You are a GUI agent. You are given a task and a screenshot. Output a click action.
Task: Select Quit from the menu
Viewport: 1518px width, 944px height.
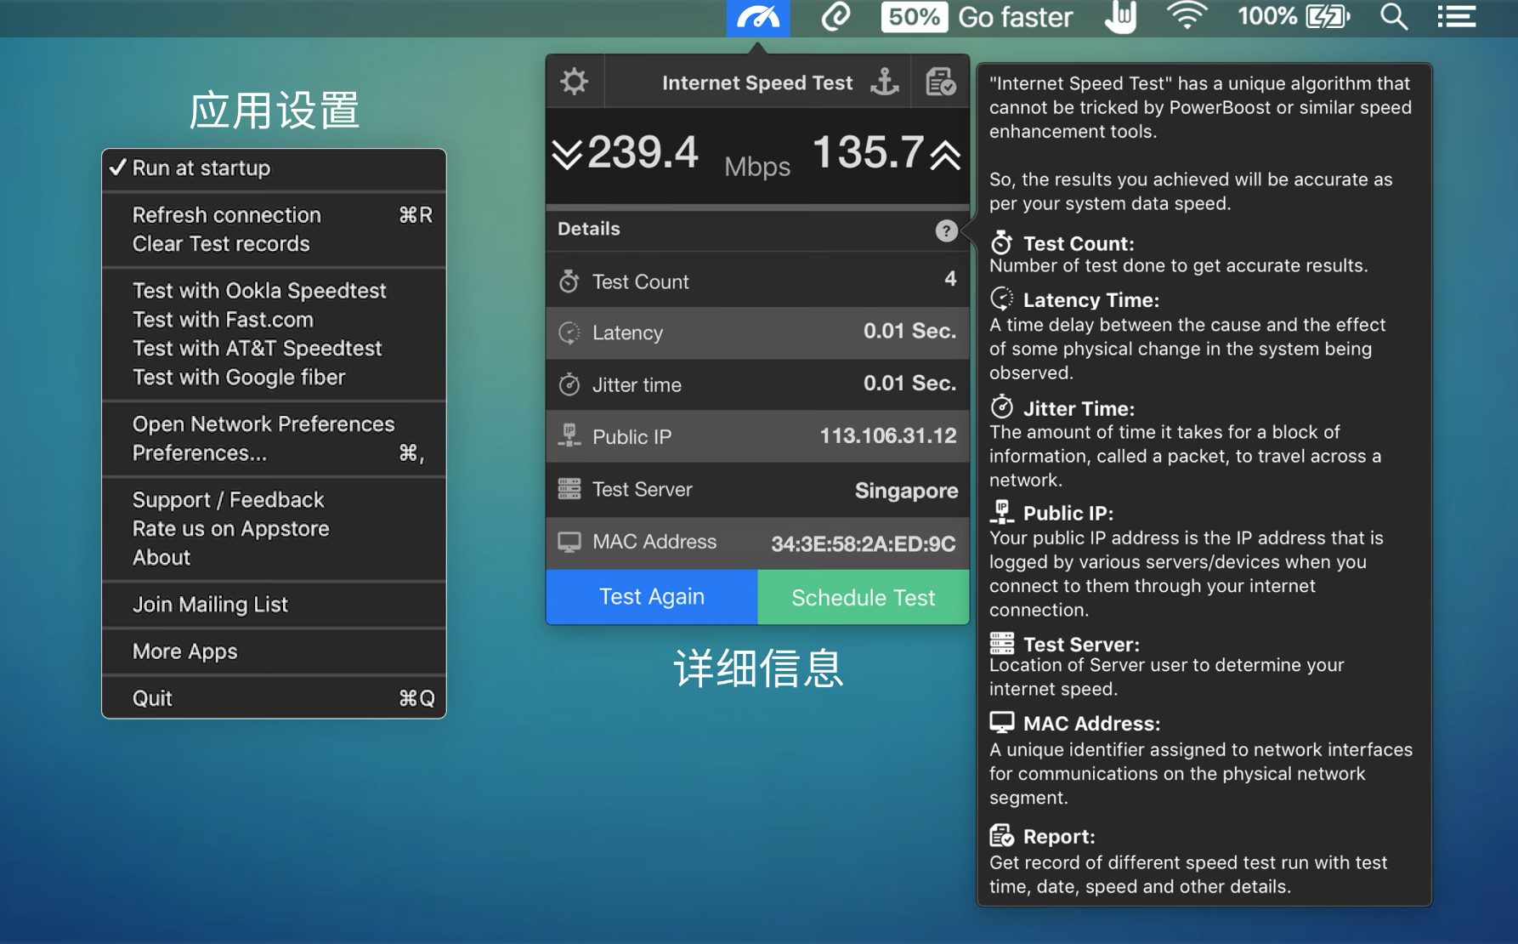152,698
